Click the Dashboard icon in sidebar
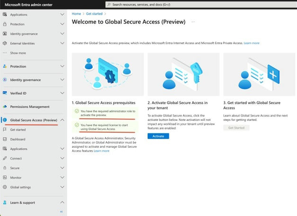This screenshot has height=216, width=297. pos(5,139)
